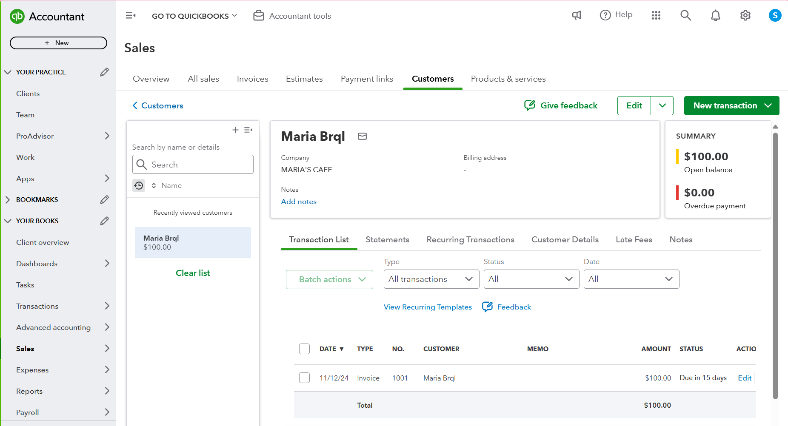The height and width of the screenshot is (426, 788).
Task: Open the GO TO QUICKBOOKS dropdown
Action: [x=194, y=16]
